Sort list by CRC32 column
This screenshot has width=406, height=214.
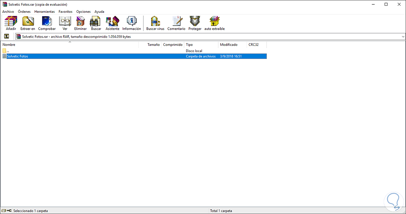pos(257,45)
